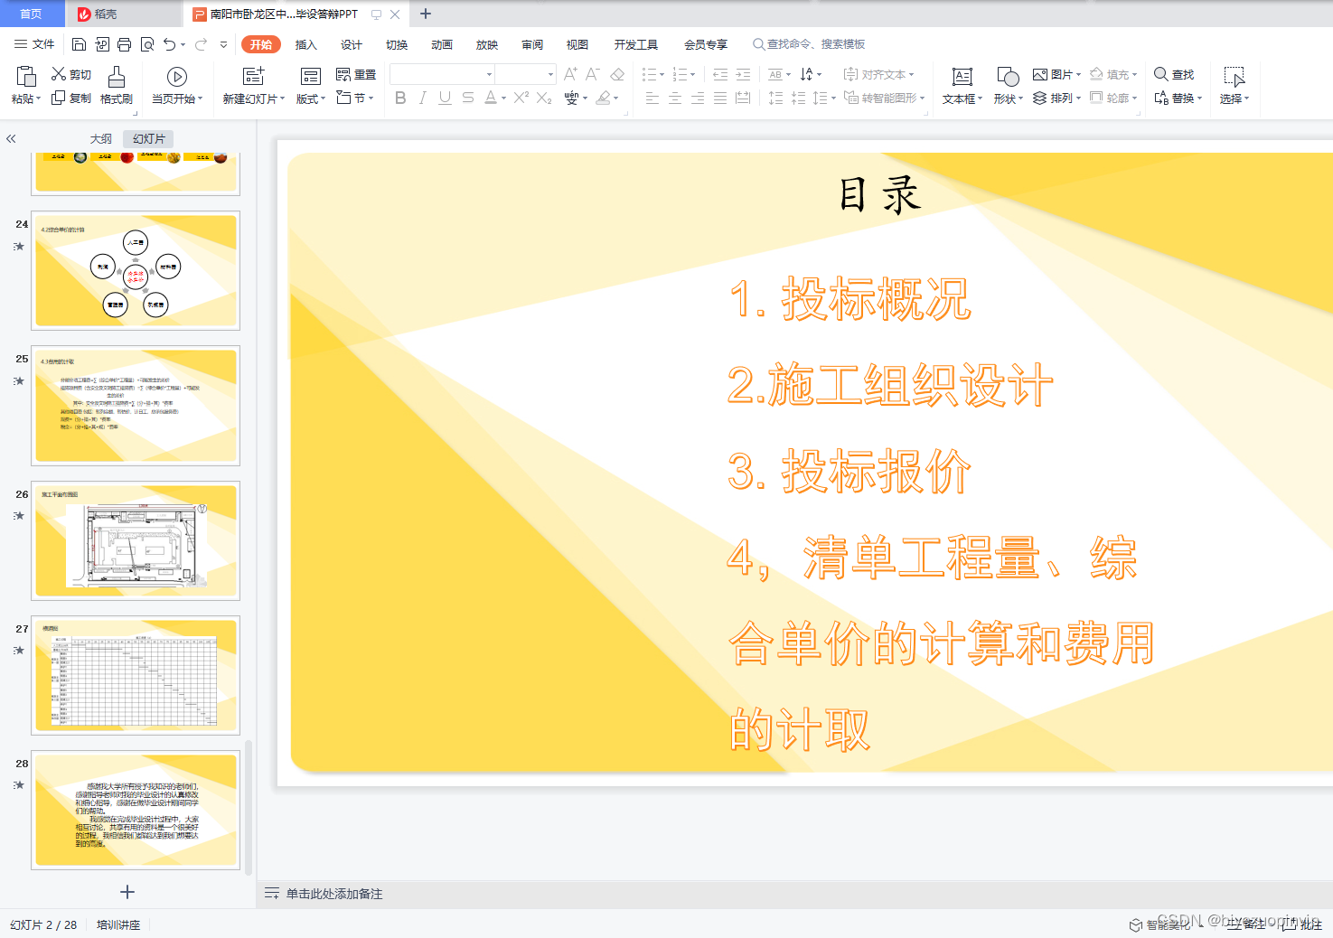Open the File (文件) menu
This screenshot has height=938, width=1333.
coord(34,44)
